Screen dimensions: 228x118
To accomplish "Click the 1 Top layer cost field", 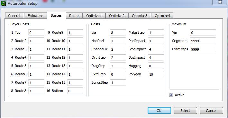I will tap(36, 32).
